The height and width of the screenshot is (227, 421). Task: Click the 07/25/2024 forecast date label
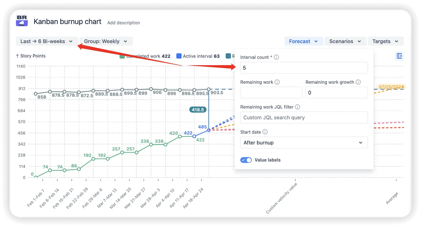pyautogui.click(x=391, y=87)
